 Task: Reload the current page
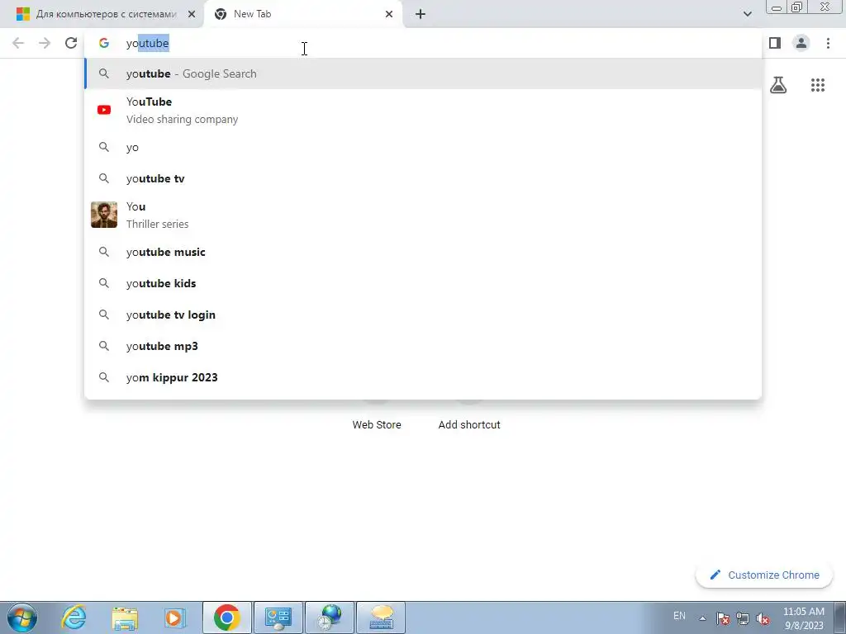point(71,43)
